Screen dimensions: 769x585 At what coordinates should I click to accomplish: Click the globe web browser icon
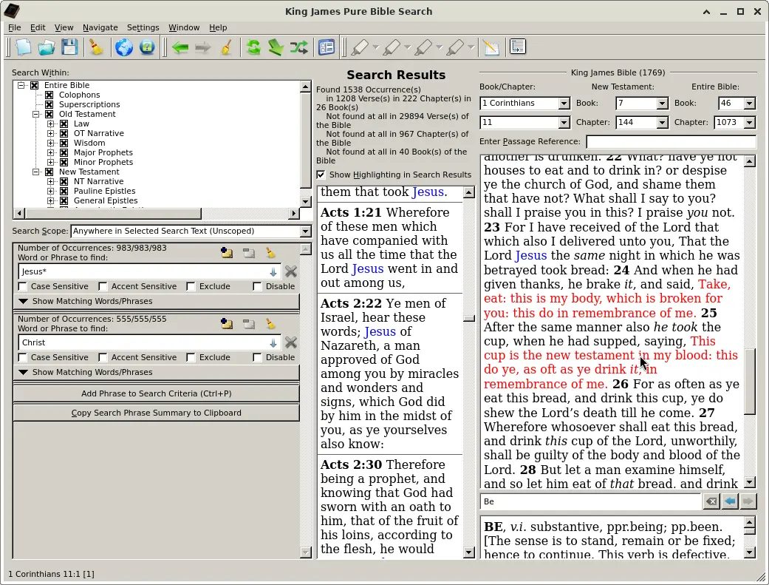click(x=123, y=47)
